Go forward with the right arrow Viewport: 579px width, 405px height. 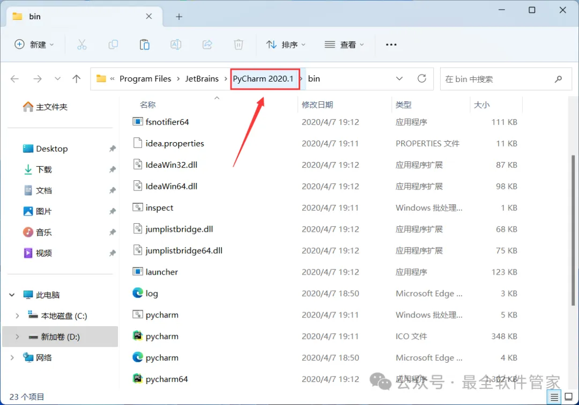(x=38, y=79)
